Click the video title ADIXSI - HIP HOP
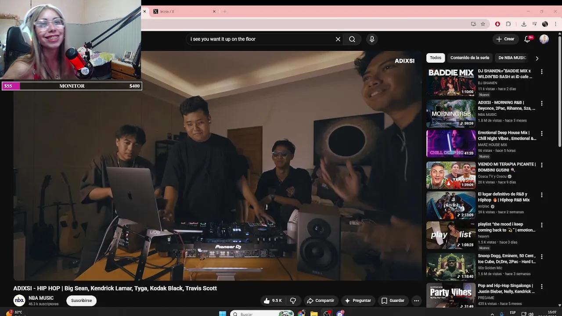Viewport: 562px width, 316px height. (115, 288)
